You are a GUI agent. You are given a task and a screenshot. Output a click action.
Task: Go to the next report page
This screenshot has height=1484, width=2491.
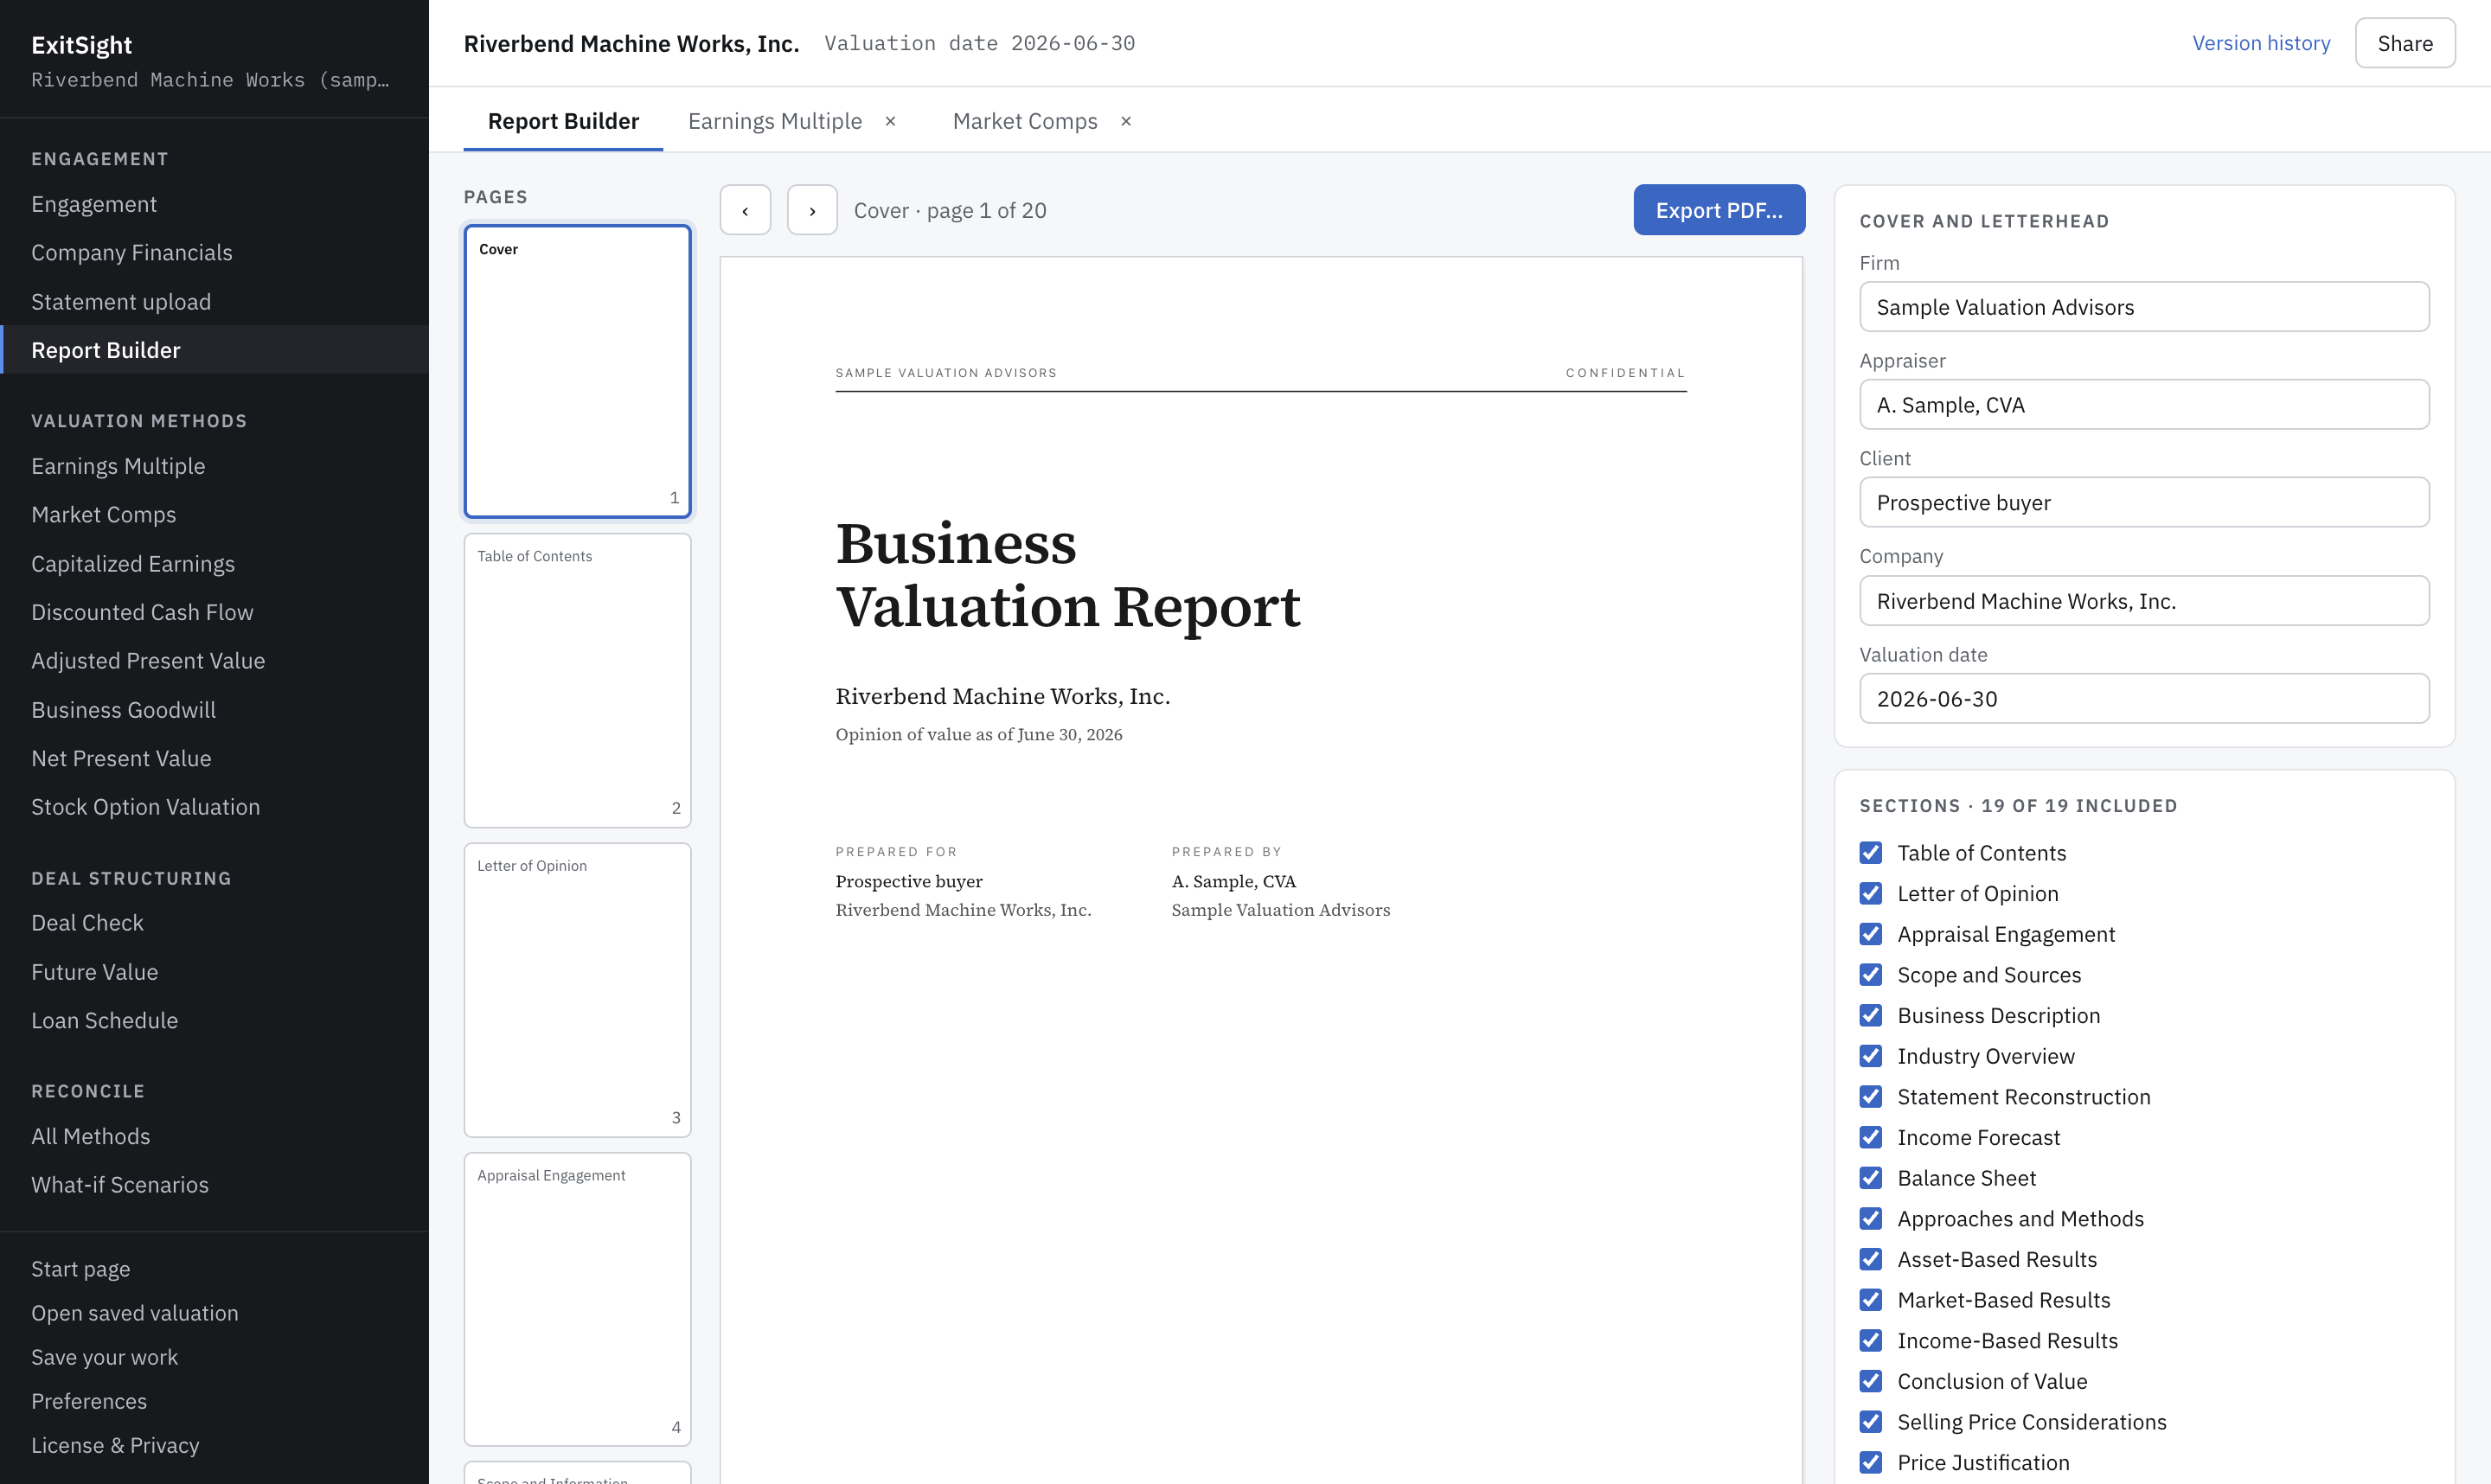(x=812, y=210)
